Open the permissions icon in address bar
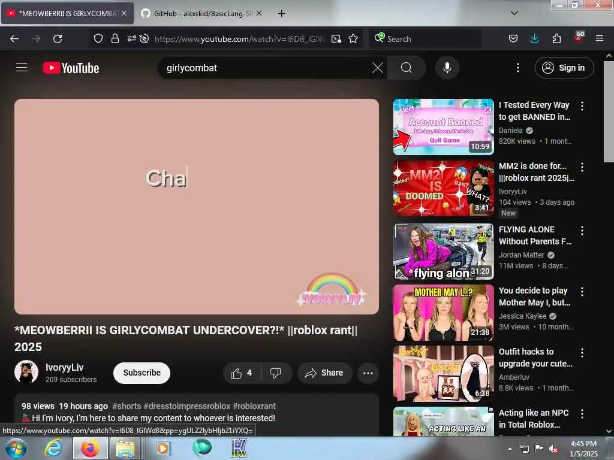614x460 pixels. click(131, 38)
